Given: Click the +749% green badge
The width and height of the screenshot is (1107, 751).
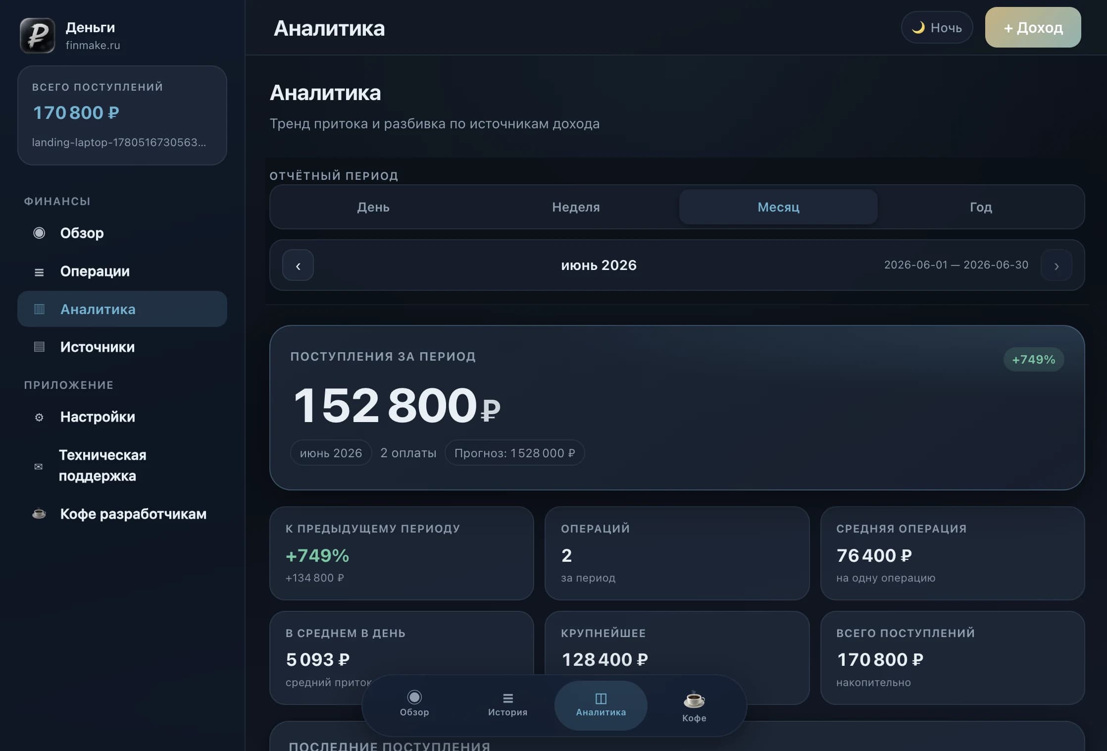Looking at the screenshot, I should tap(1033, 360).
